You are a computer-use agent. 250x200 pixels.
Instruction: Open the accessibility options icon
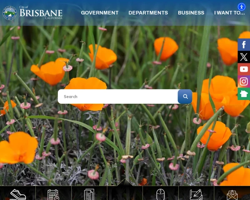(242, 7)
